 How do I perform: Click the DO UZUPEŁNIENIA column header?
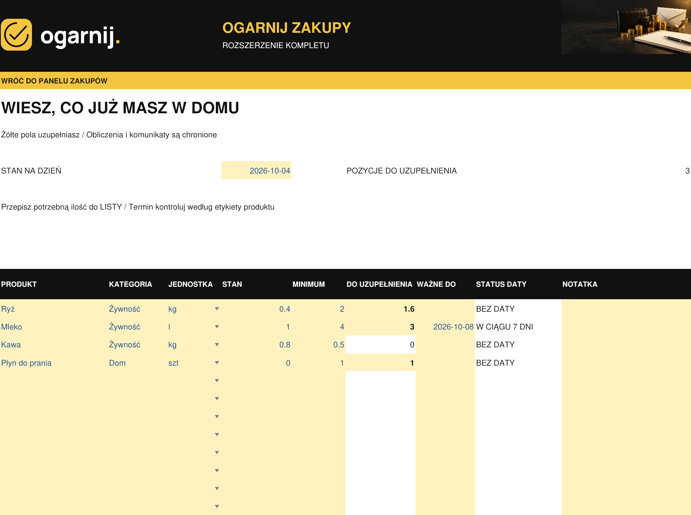(x=380, y=284)
